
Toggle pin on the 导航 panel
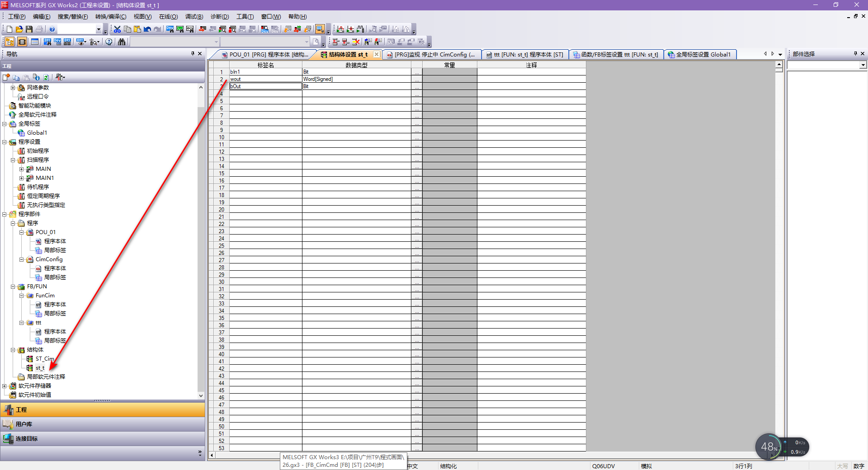point(193,54)
